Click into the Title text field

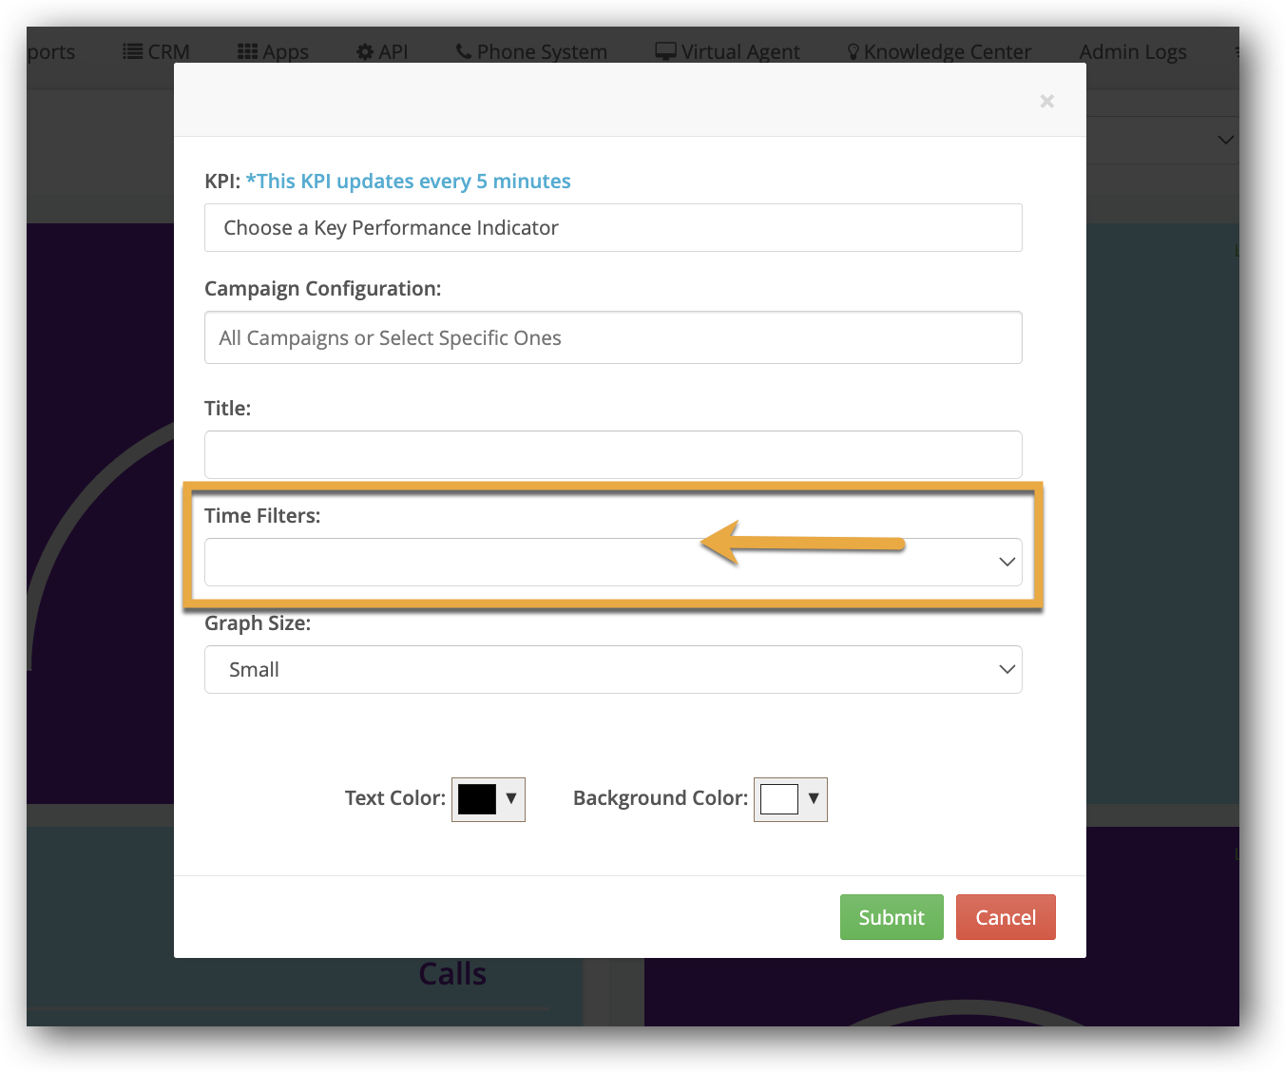[x=613, y=455]
